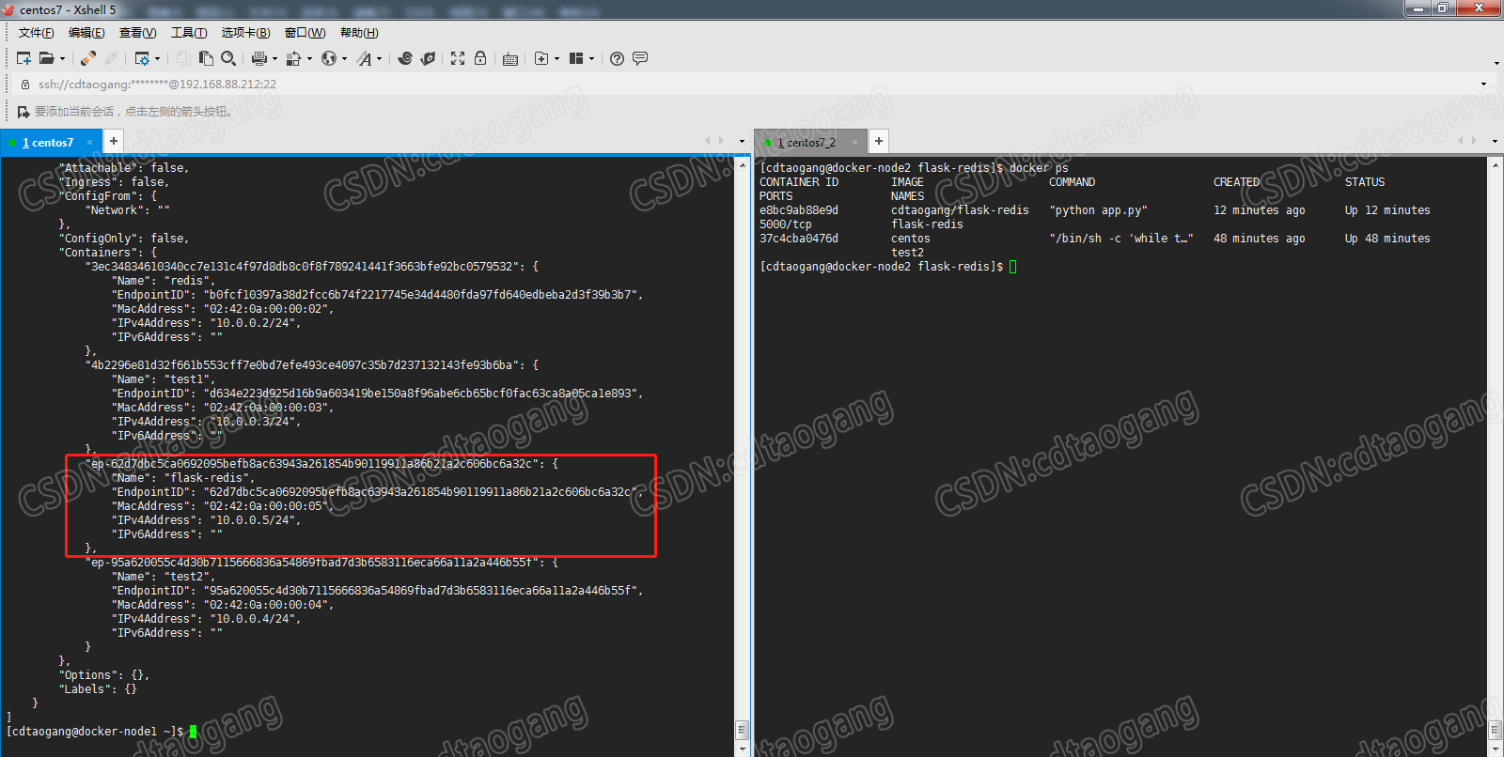Screen dimensions: 1504x757
Task: Click left pane scroll-tabs-right arrow
Action: [721, 141]
